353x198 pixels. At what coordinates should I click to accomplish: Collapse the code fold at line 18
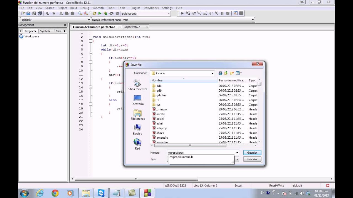coord(90,104)
